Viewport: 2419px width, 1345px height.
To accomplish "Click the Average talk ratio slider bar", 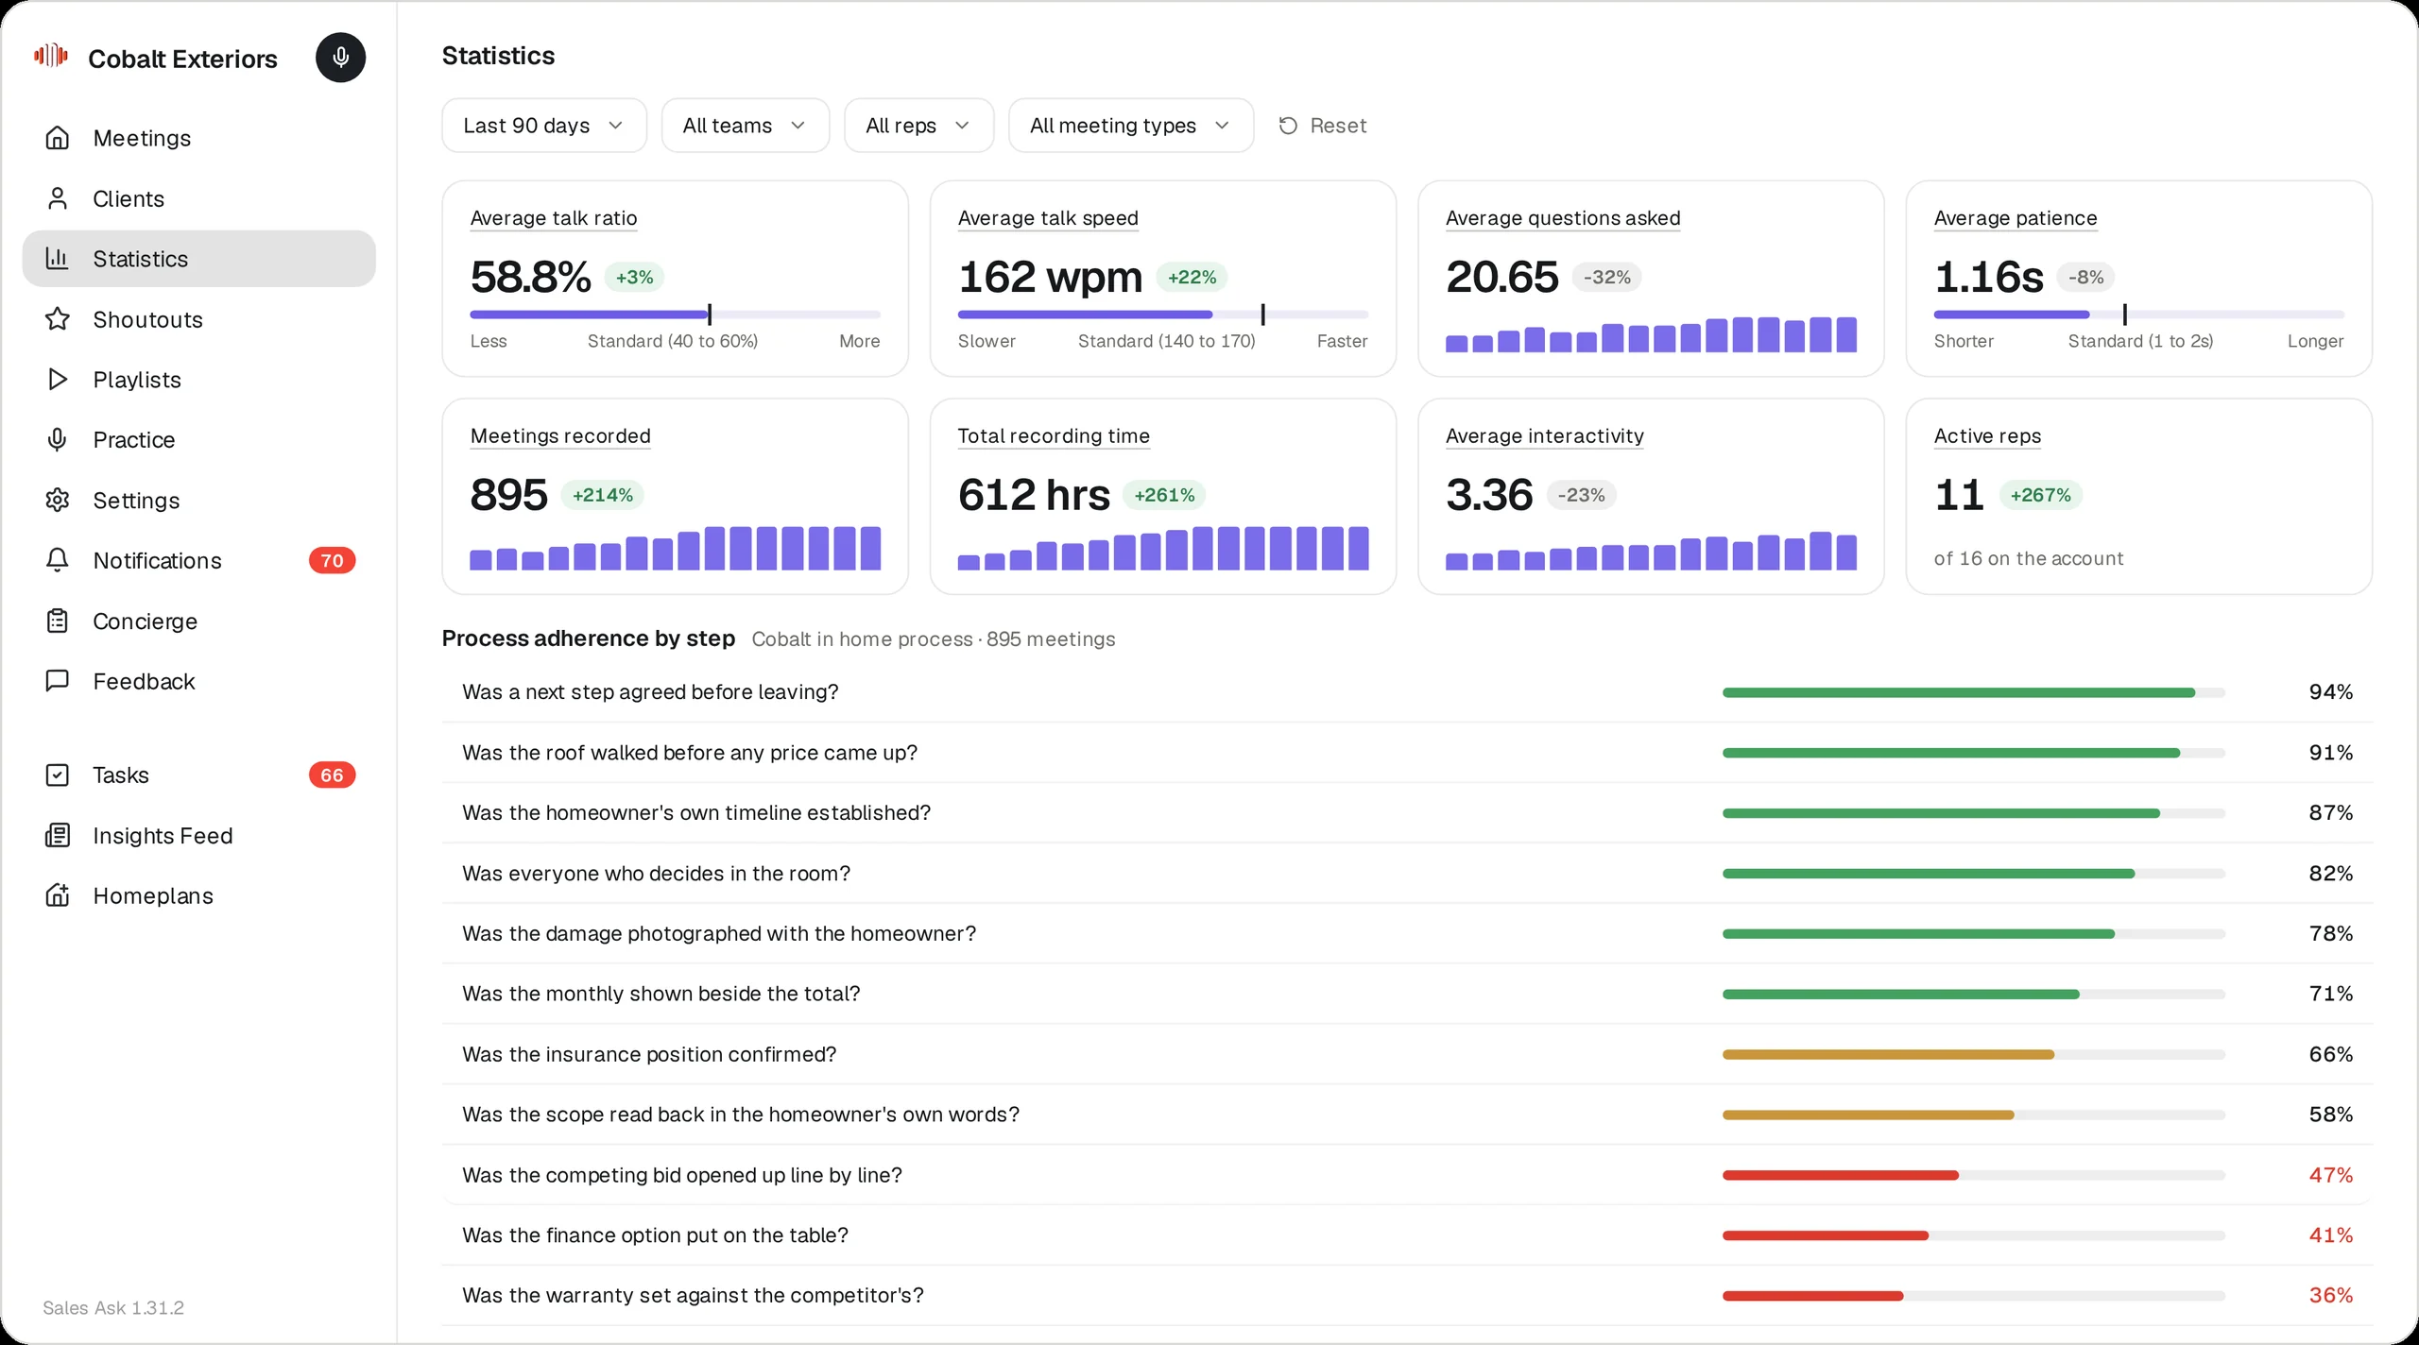I will pyautogui.click(x=675, y=315).
